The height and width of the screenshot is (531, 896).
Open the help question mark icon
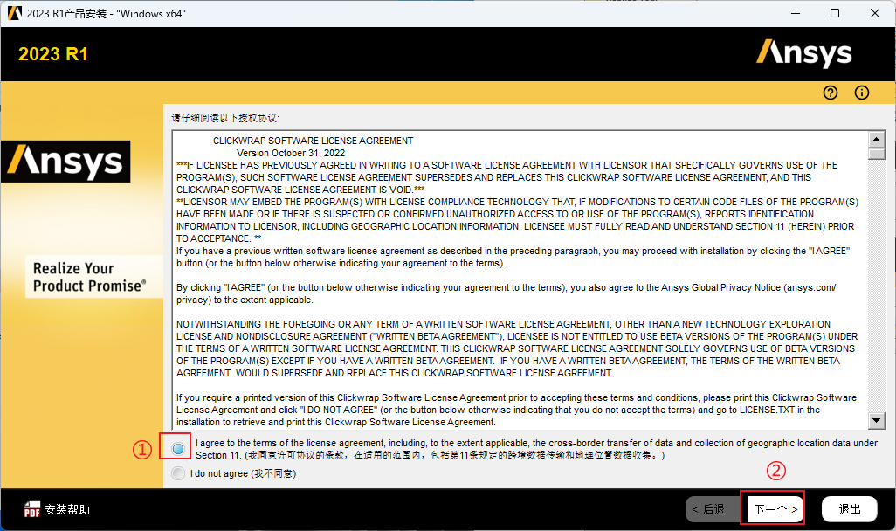pyautogui.click(x=831, y=93)
